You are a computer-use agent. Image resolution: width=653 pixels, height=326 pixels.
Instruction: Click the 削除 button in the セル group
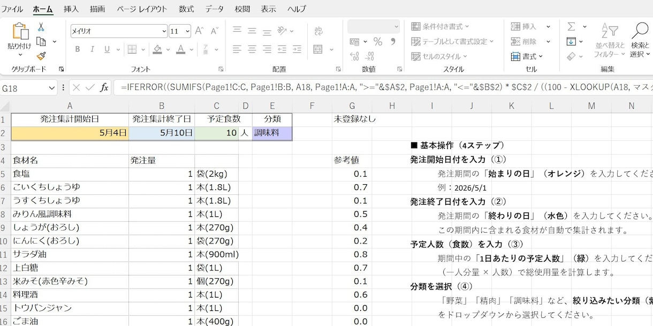(x=523, y=41)
